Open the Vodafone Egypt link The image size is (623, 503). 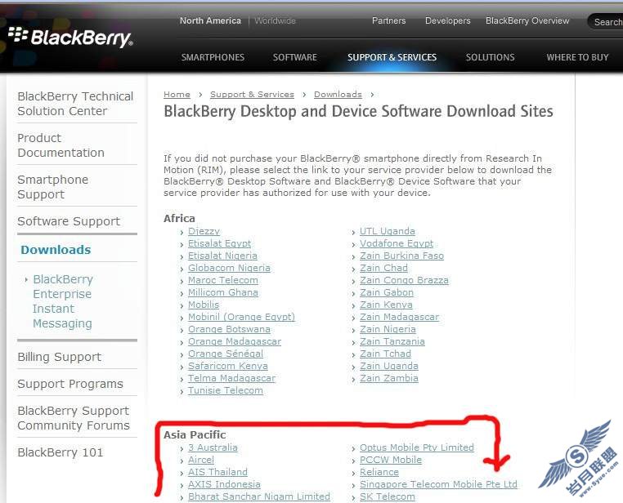click(x=397, y=243)
